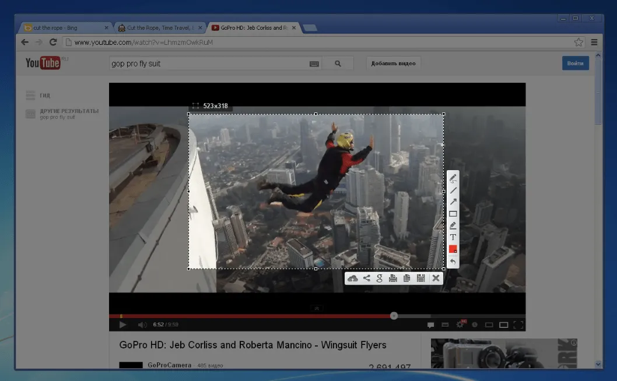Switch to the small player size

[489, 324]
